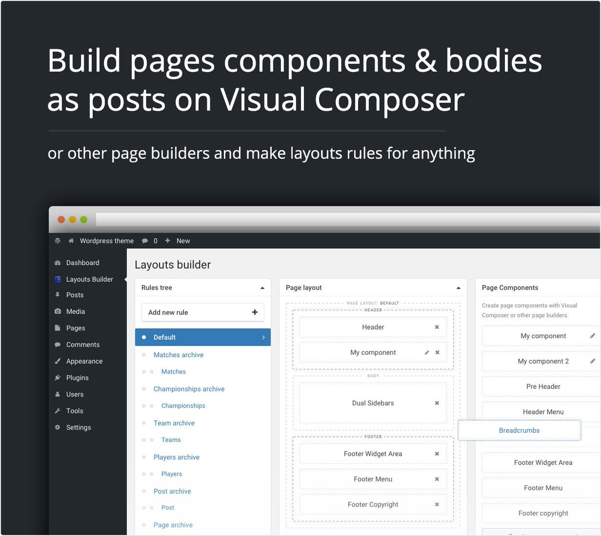Select the Matches child rule
This screenshot has height=536, width=601.
point(173,372)
